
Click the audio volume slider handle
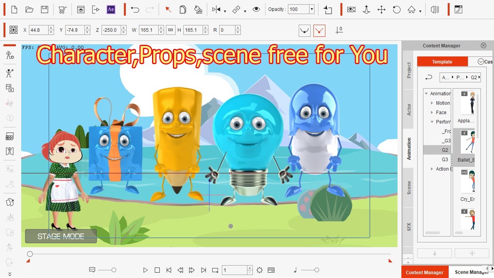pos(317,270)
